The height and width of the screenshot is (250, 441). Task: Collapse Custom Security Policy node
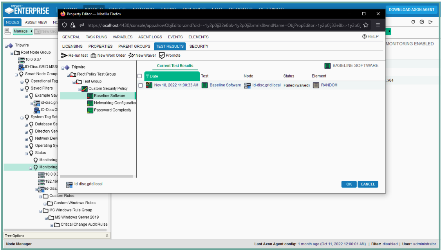click(80, 90)
